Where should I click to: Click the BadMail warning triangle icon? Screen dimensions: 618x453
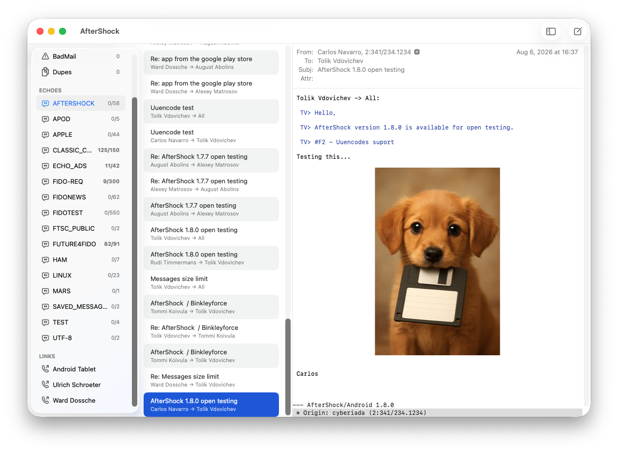45,56
